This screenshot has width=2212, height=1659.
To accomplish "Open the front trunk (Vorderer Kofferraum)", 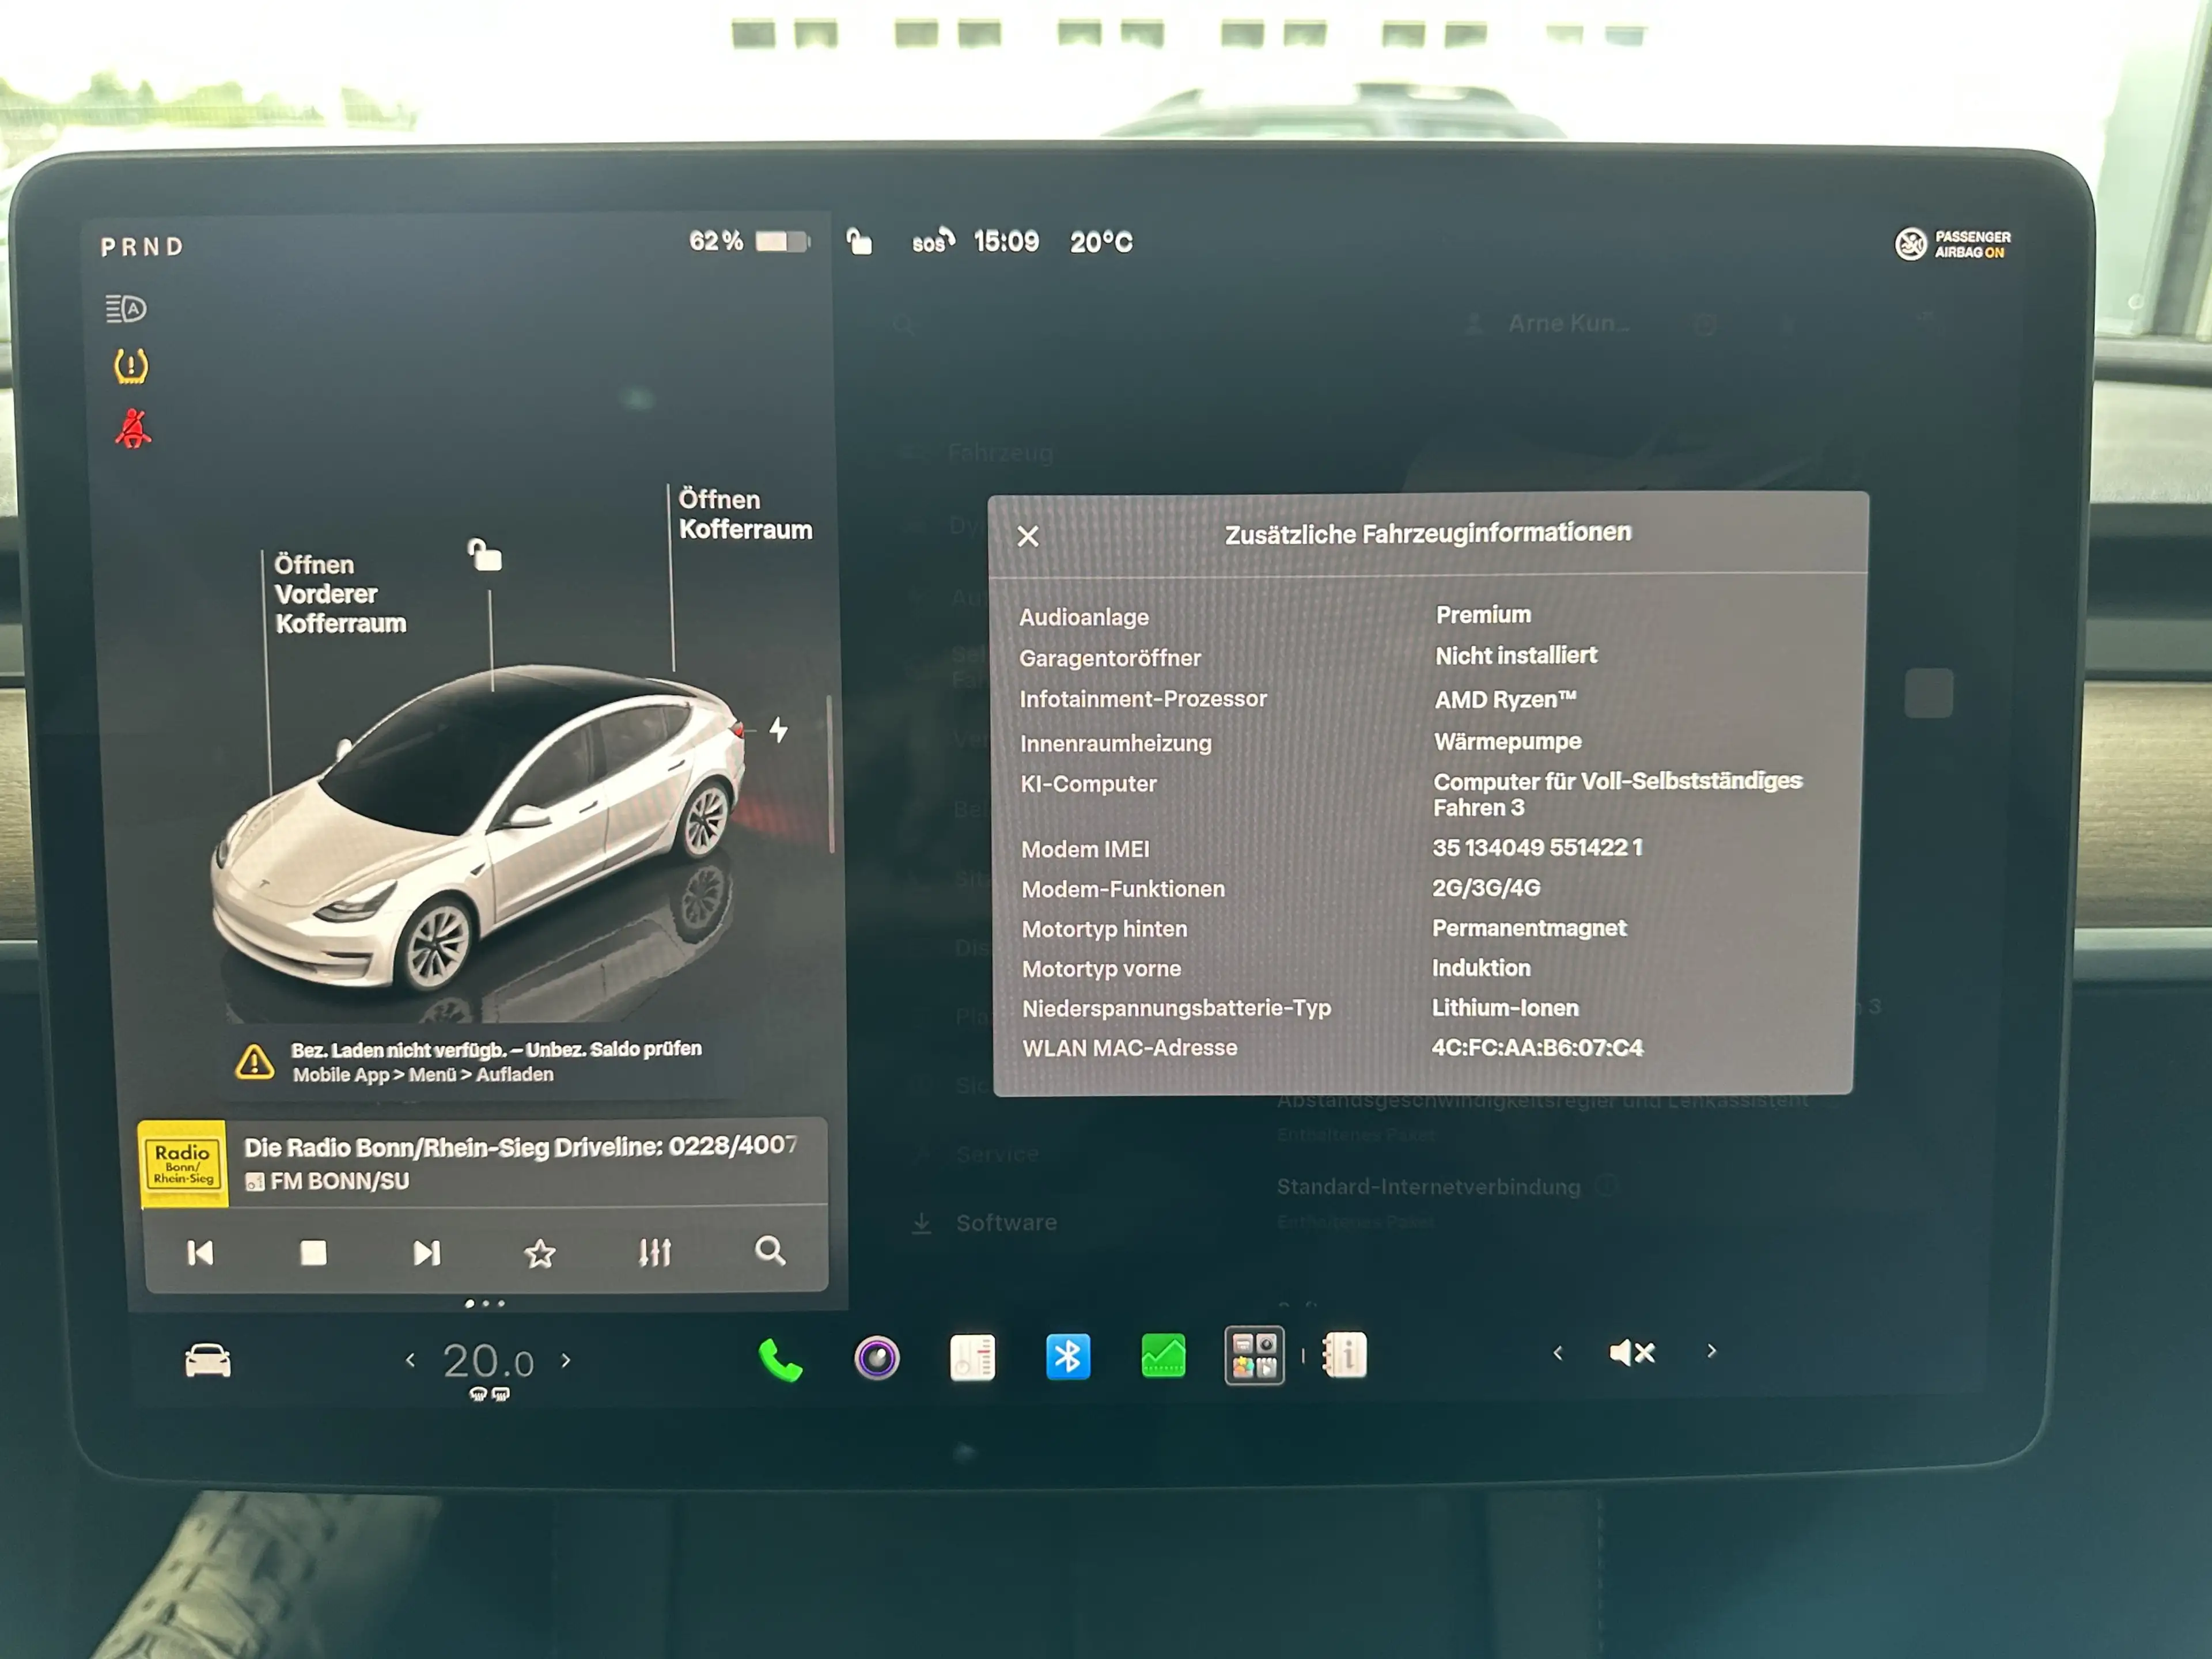I will 340,594.
